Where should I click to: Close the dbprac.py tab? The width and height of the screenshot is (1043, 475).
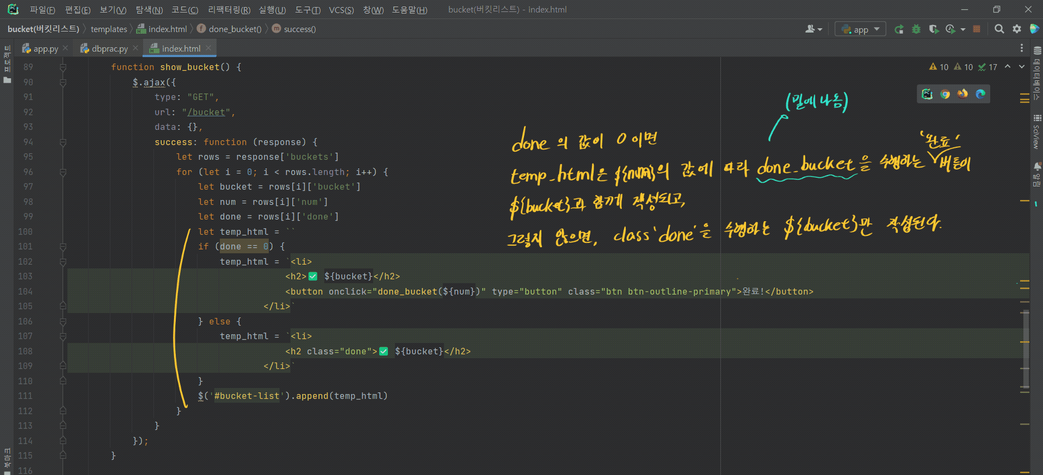[x=135, y=48]
